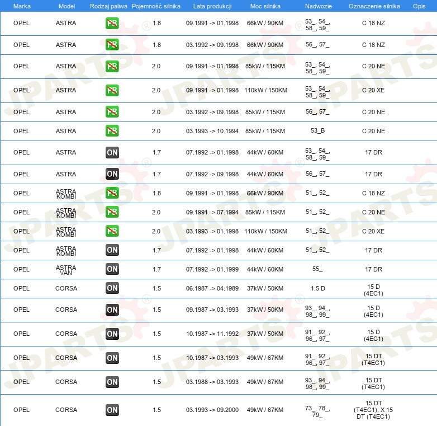Click the petrol icon for Astra Kombi C 20 NE
Image resolution: width=437 pixels, height=426 pixels.
[x=112, y=212]
